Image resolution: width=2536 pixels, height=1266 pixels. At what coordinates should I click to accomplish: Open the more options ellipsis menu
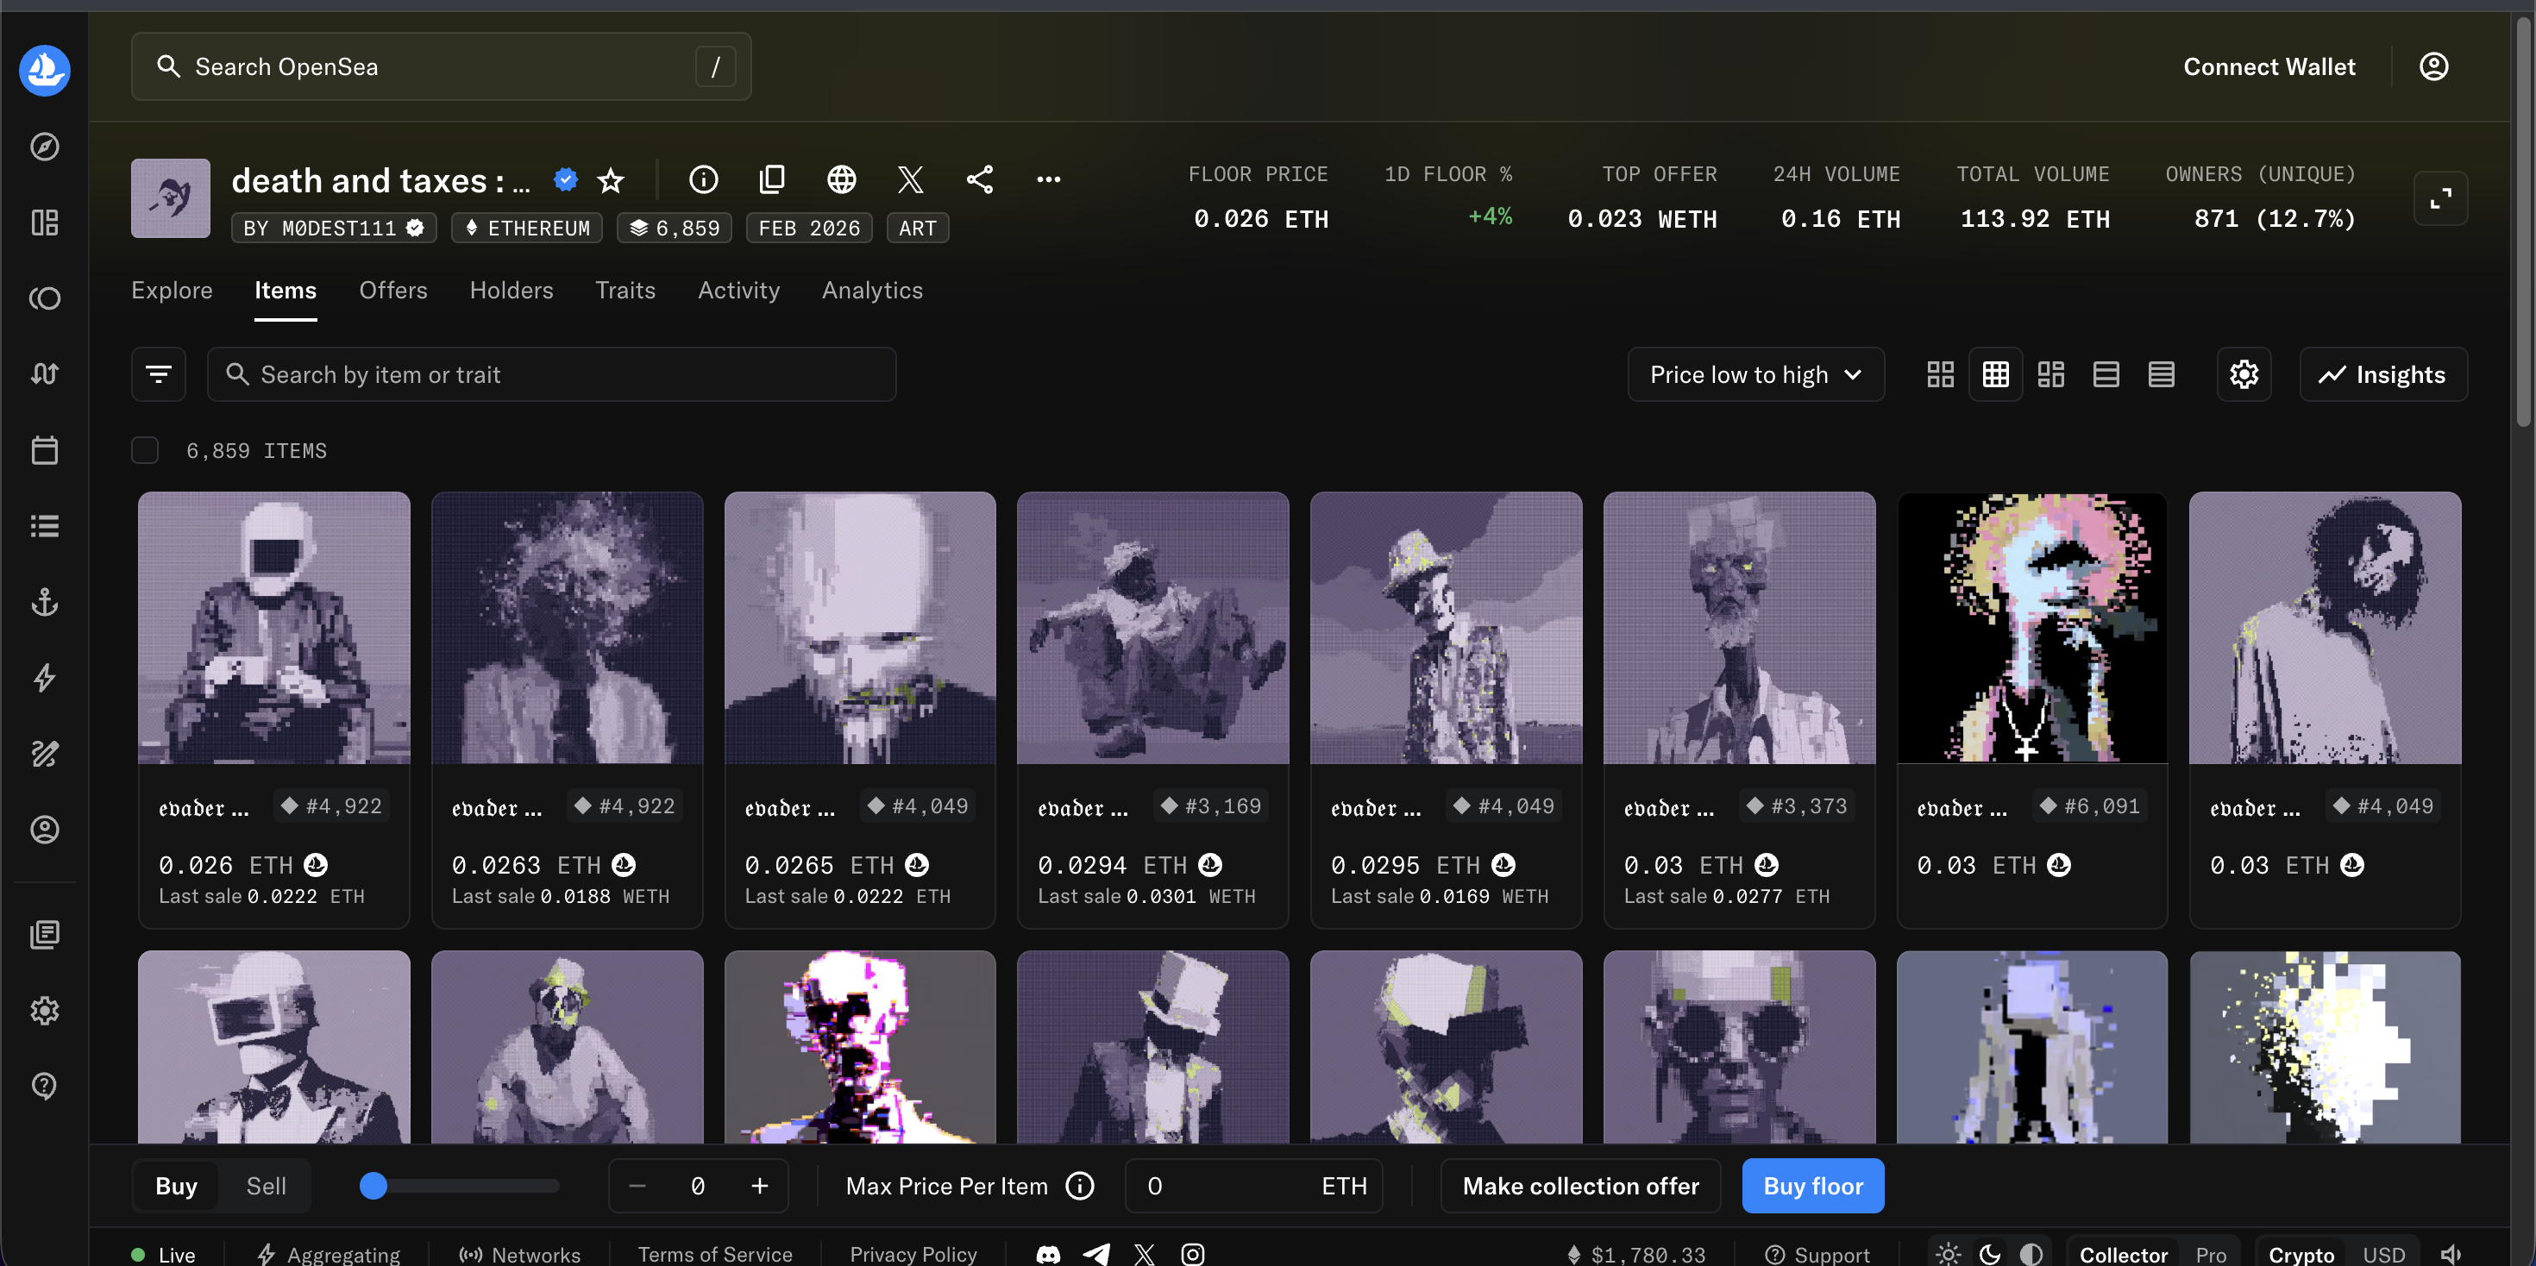point(1048,179)
